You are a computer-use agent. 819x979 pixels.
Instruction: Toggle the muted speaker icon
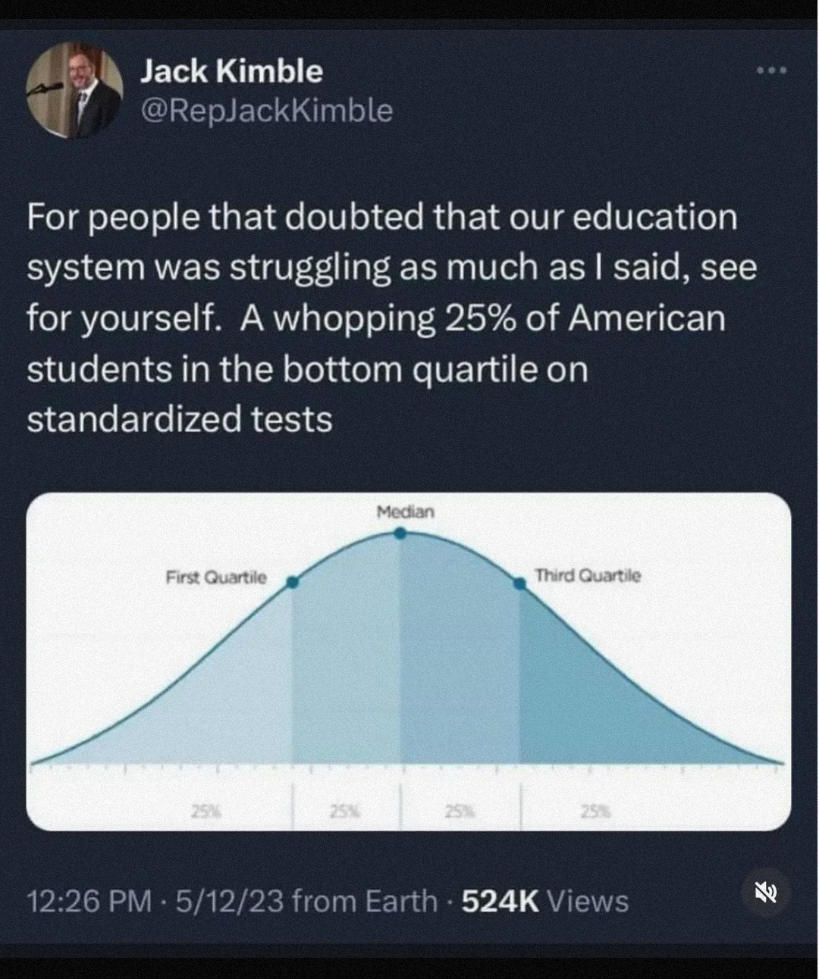click(x=766, y=893)
